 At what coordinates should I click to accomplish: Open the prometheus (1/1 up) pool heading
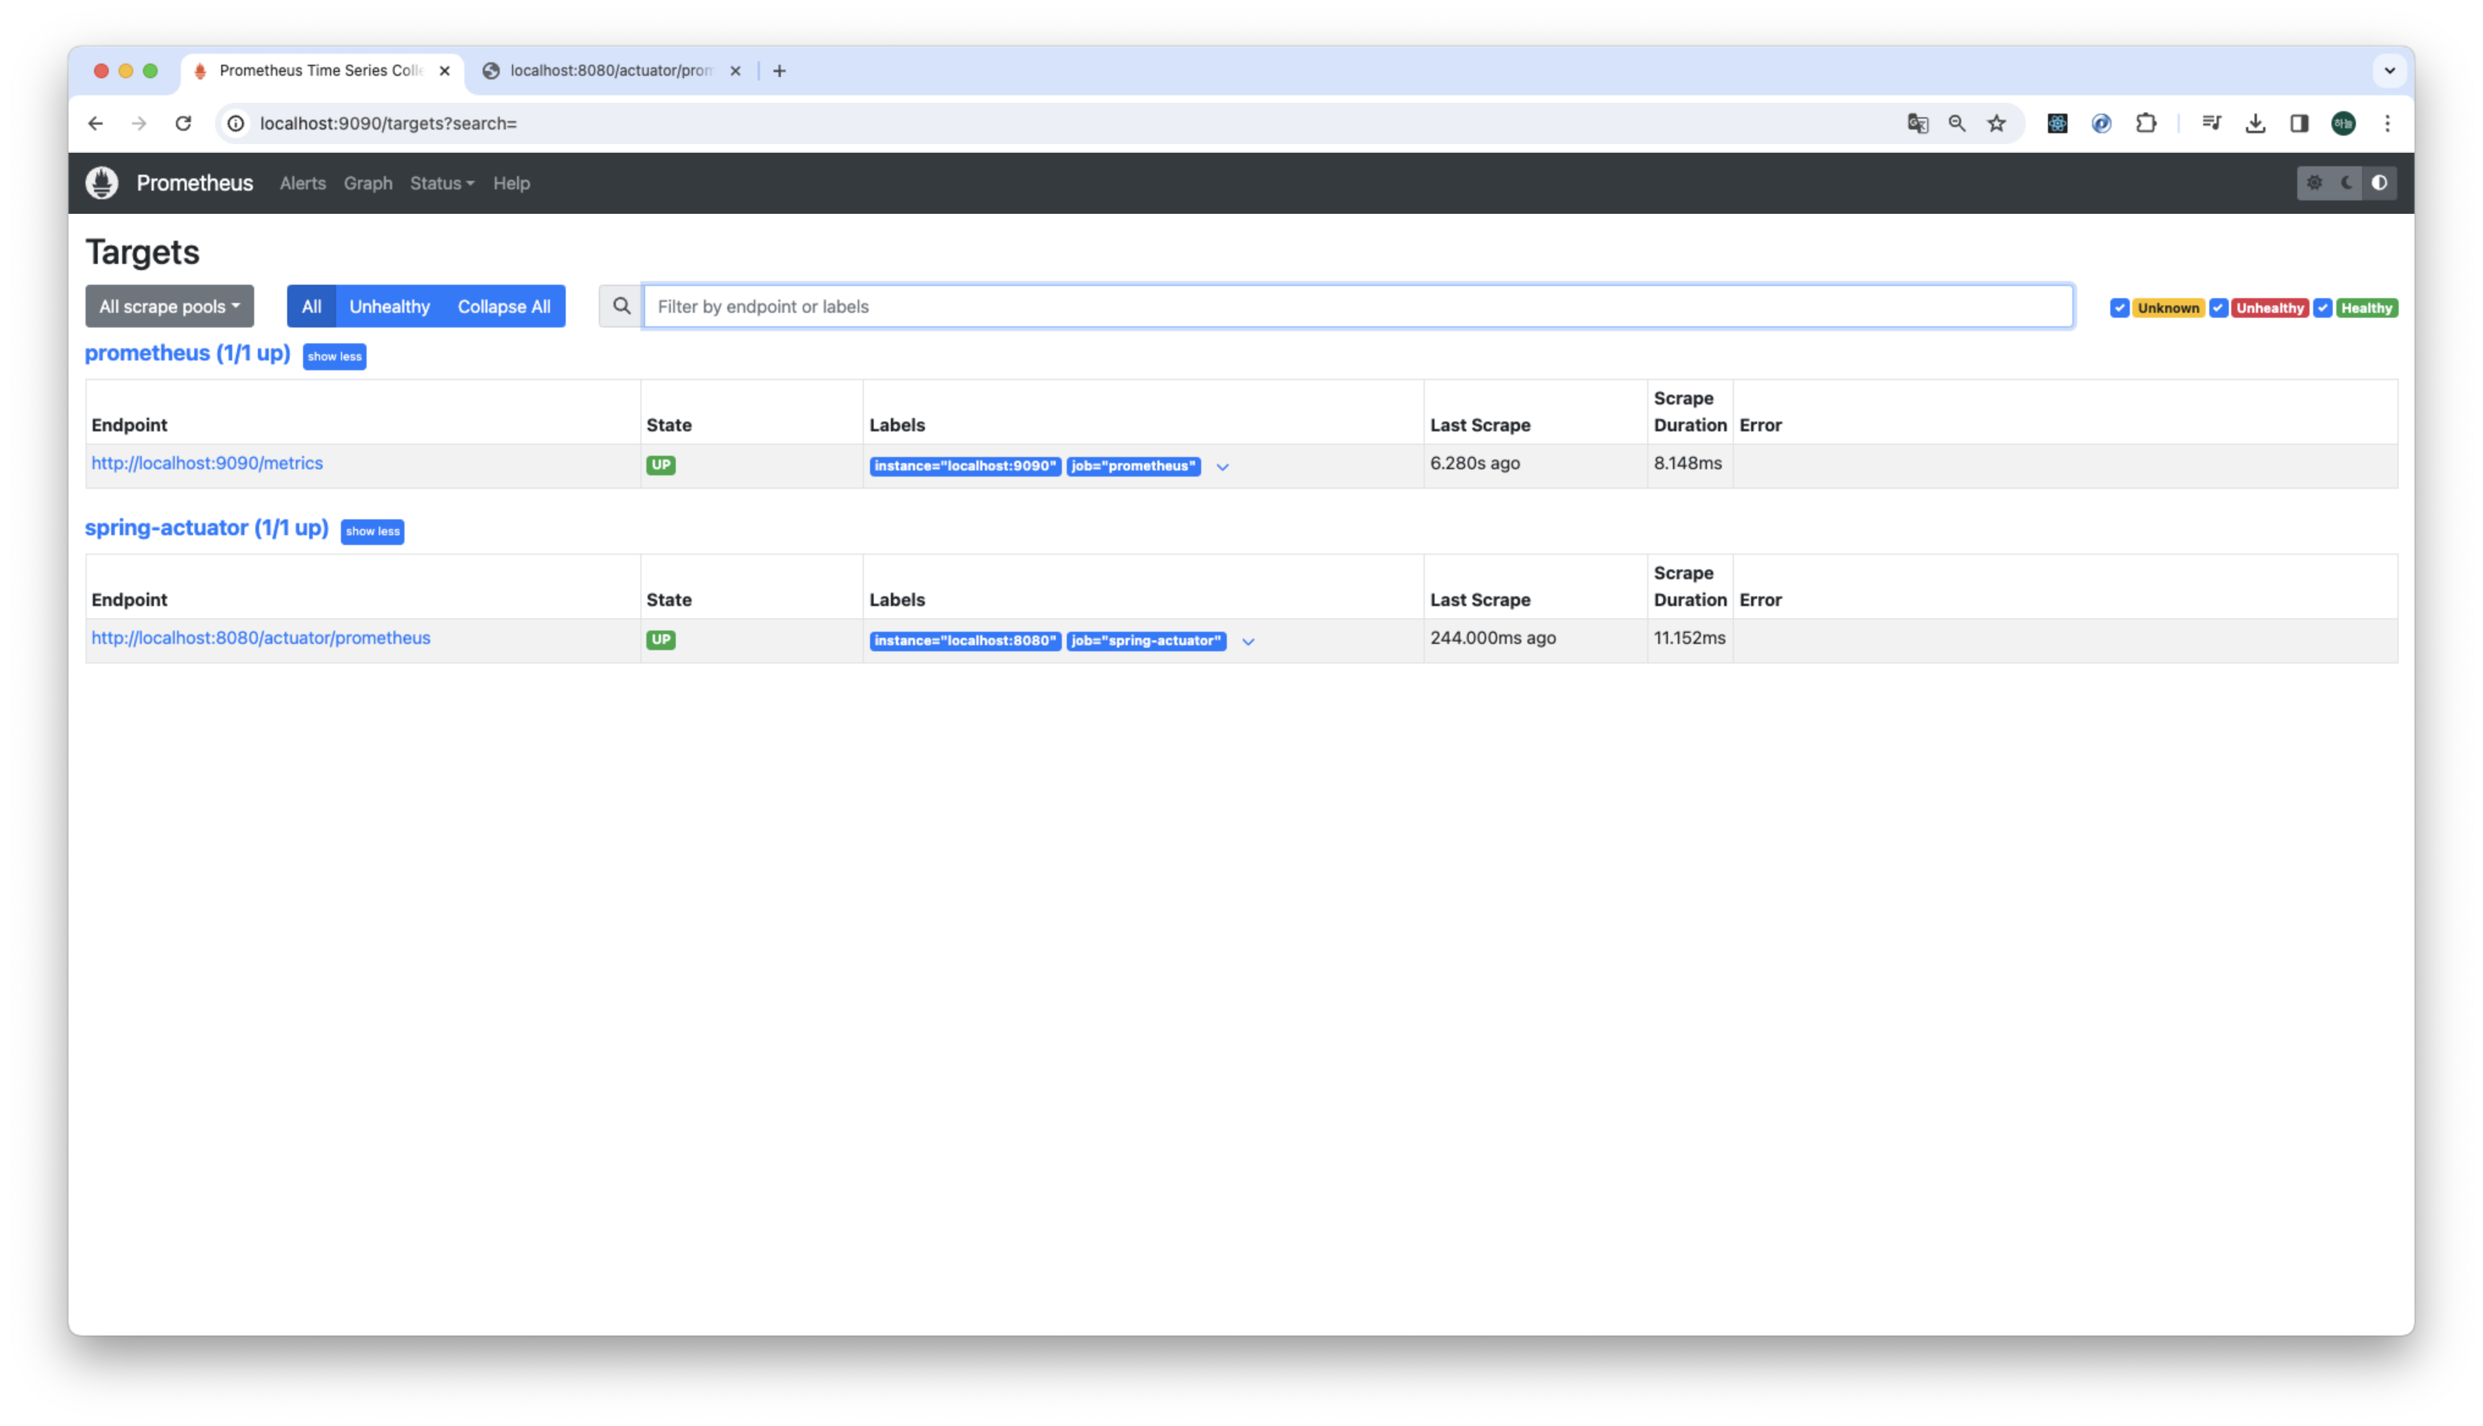tap(188, 354)
